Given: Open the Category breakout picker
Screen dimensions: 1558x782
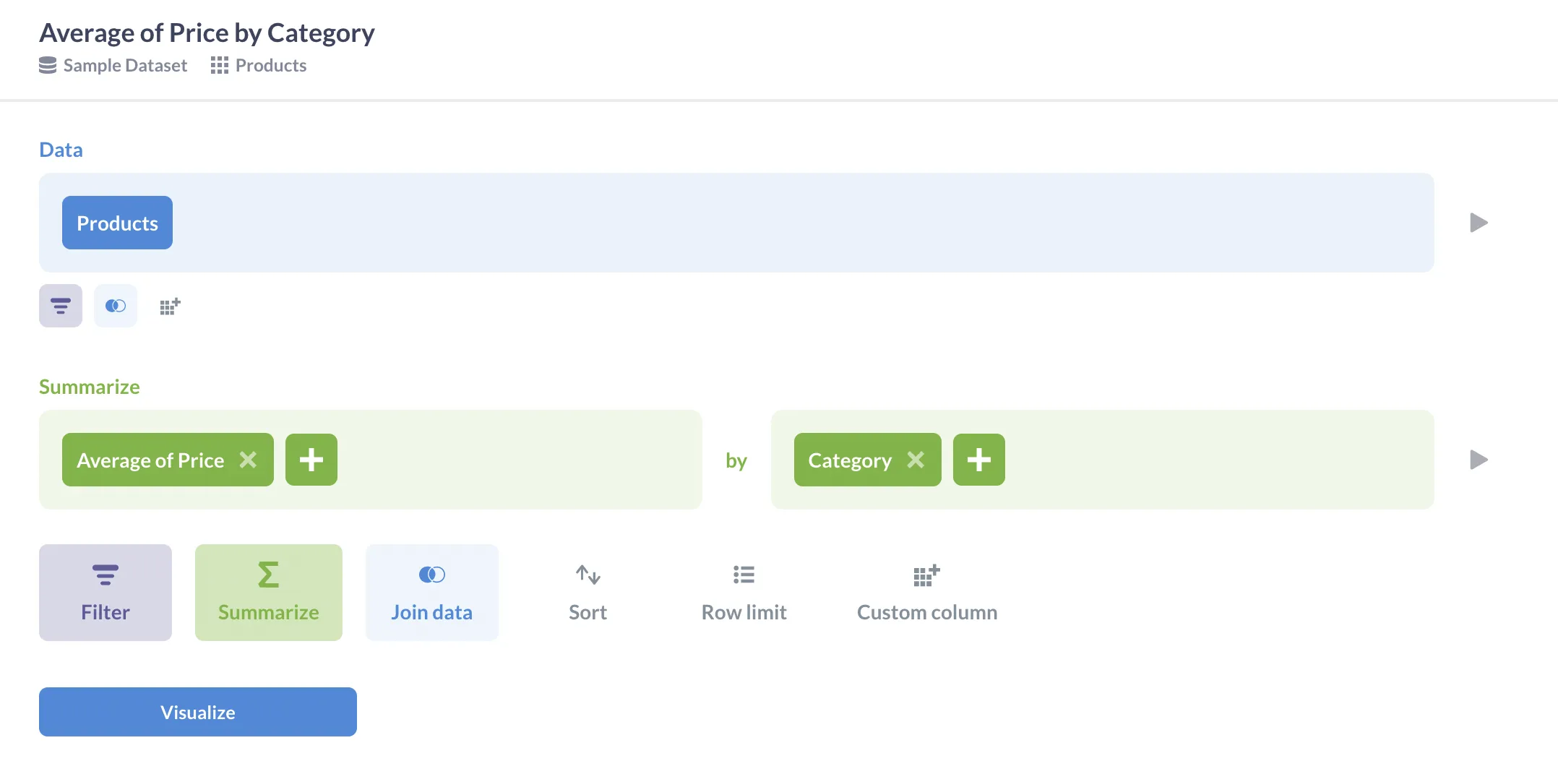Looking at the screenshot, I should coord(850,460).
